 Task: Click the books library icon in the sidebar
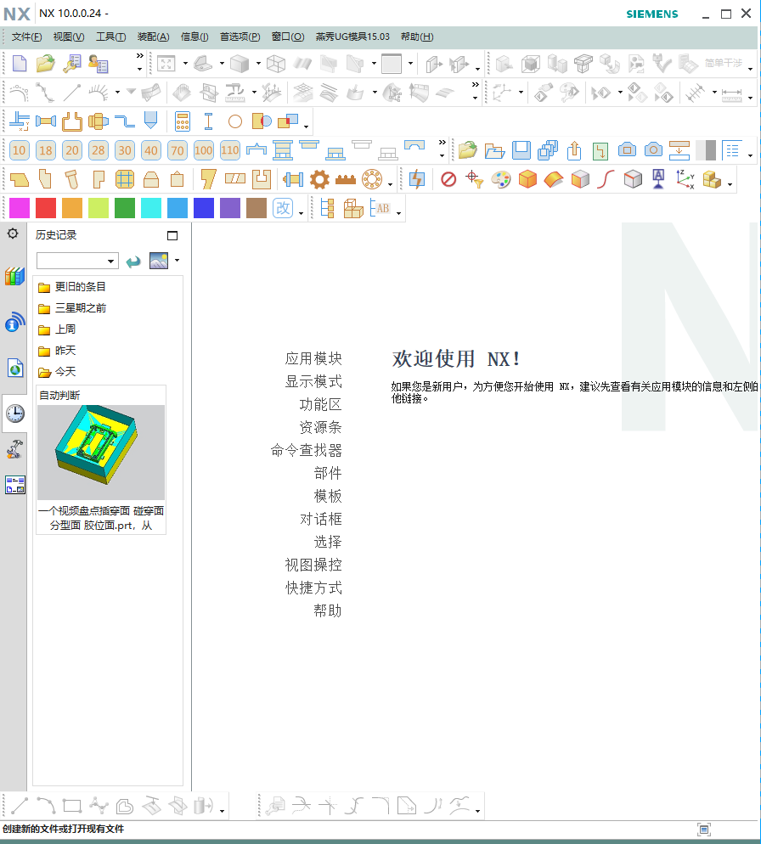[14, 277]
